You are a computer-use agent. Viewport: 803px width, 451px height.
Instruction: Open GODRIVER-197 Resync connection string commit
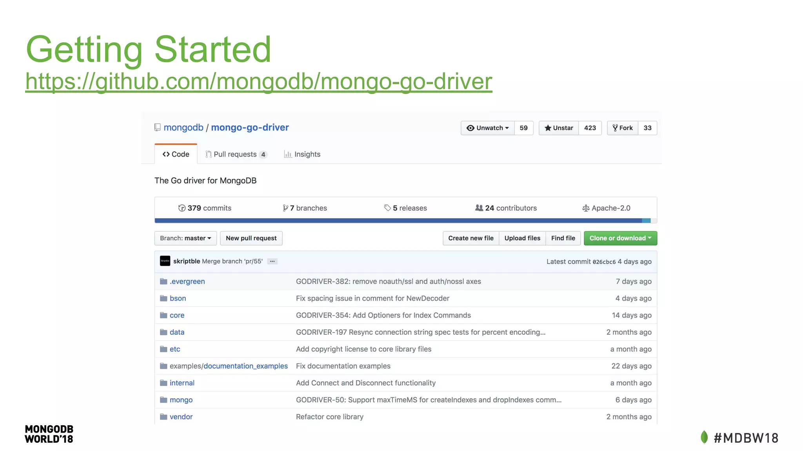(421, 332)
